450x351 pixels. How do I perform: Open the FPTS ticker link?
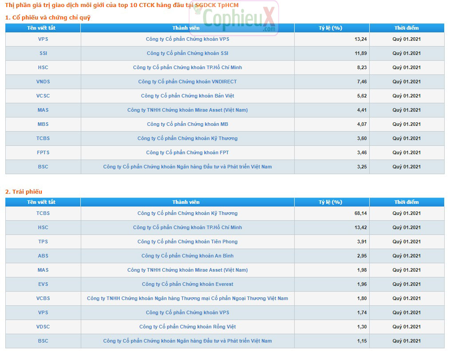pyautogui.click(x=43, y=152)
